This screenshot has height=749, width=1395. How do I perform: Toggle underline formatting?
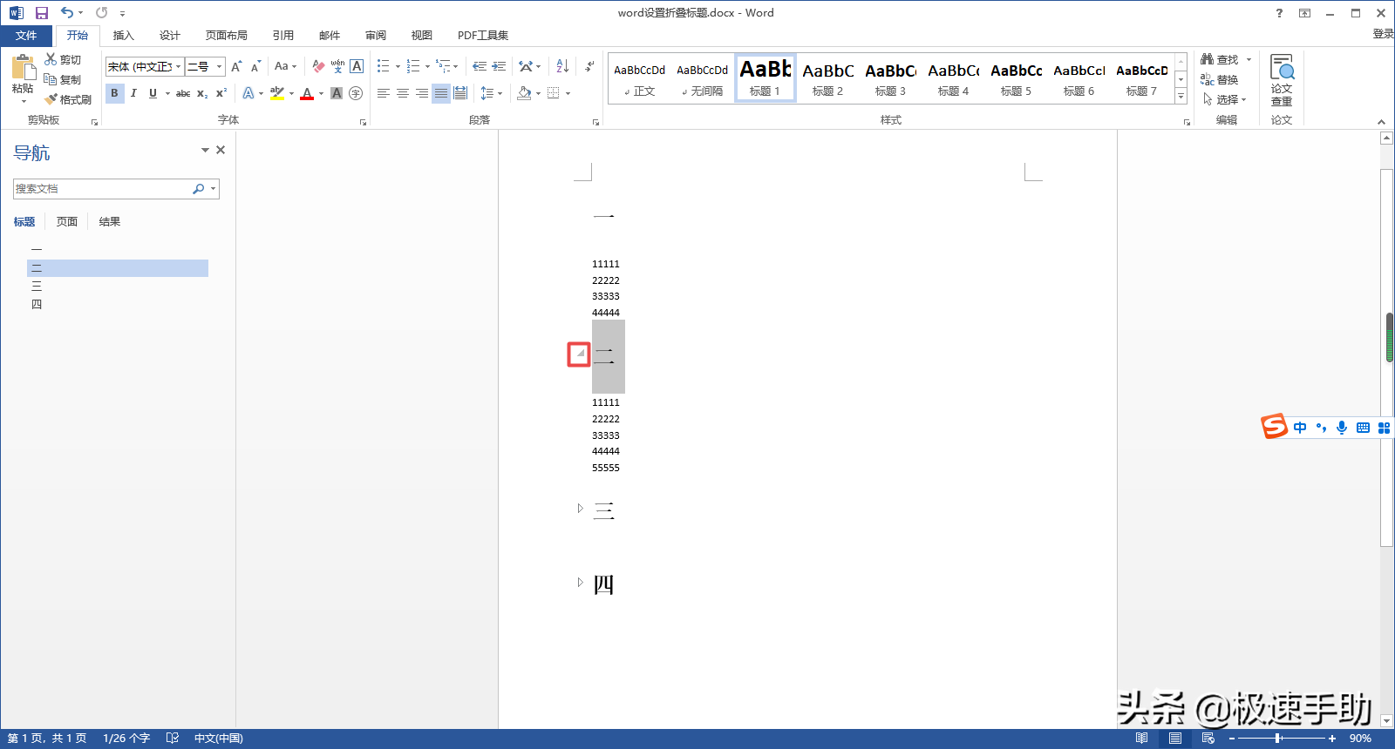click(153, 93)
